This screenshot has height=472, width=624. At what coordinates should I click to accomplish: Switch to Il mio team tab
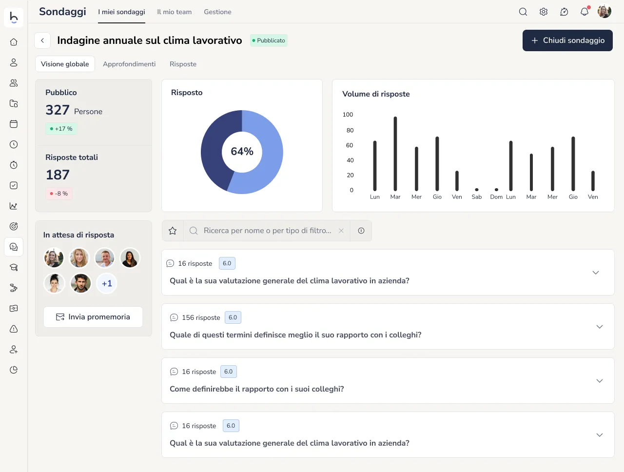pyautogui.click(x=174, y=12)
